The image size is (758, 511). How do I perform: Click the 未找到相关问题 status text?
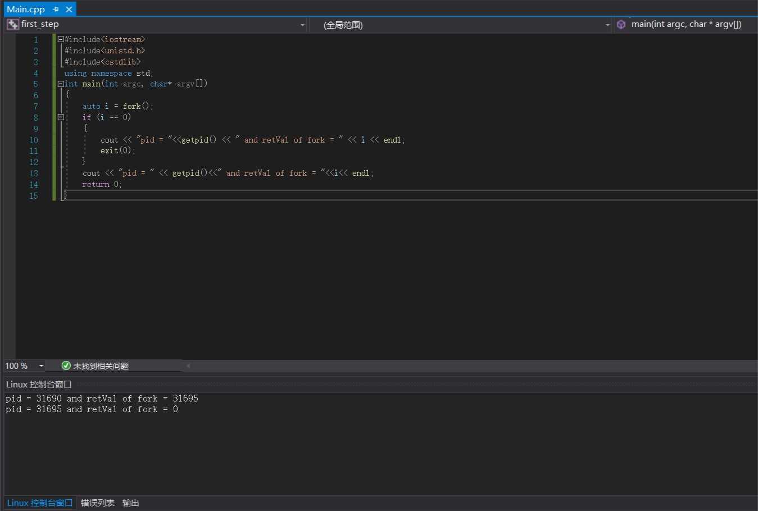click(101, 366)
